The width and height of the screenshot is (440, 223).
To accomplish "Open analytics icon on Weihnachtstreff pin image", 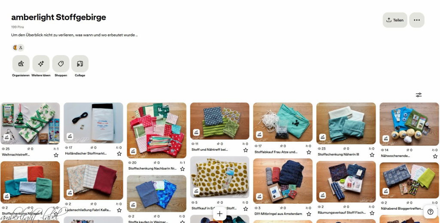I will coord(7,137).
